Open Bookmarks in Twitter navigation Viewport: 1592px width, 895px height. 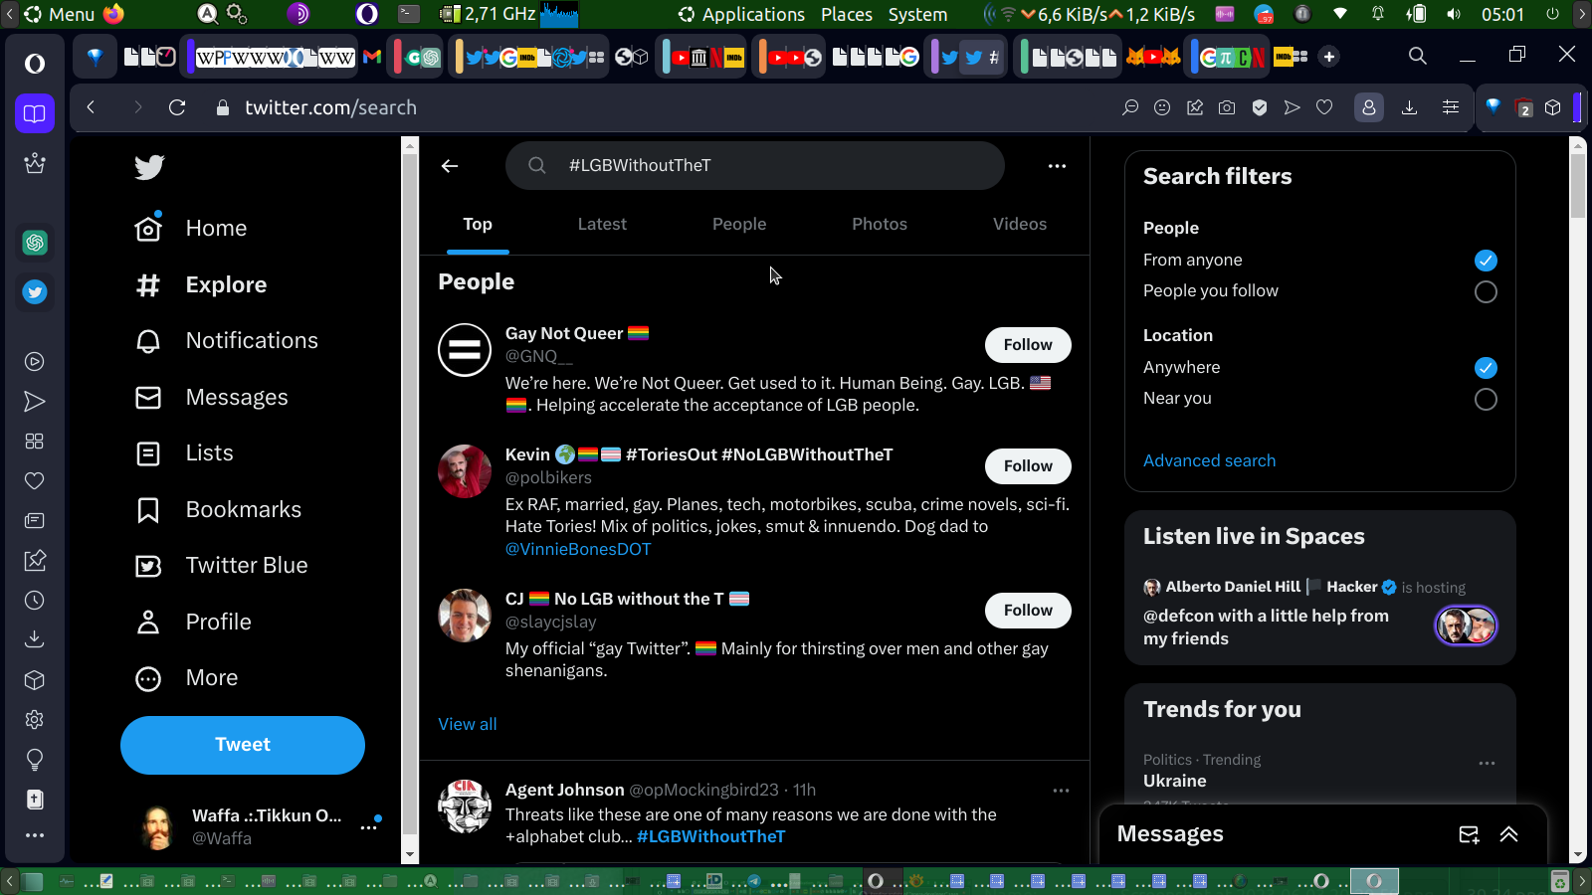coord(218,510)
